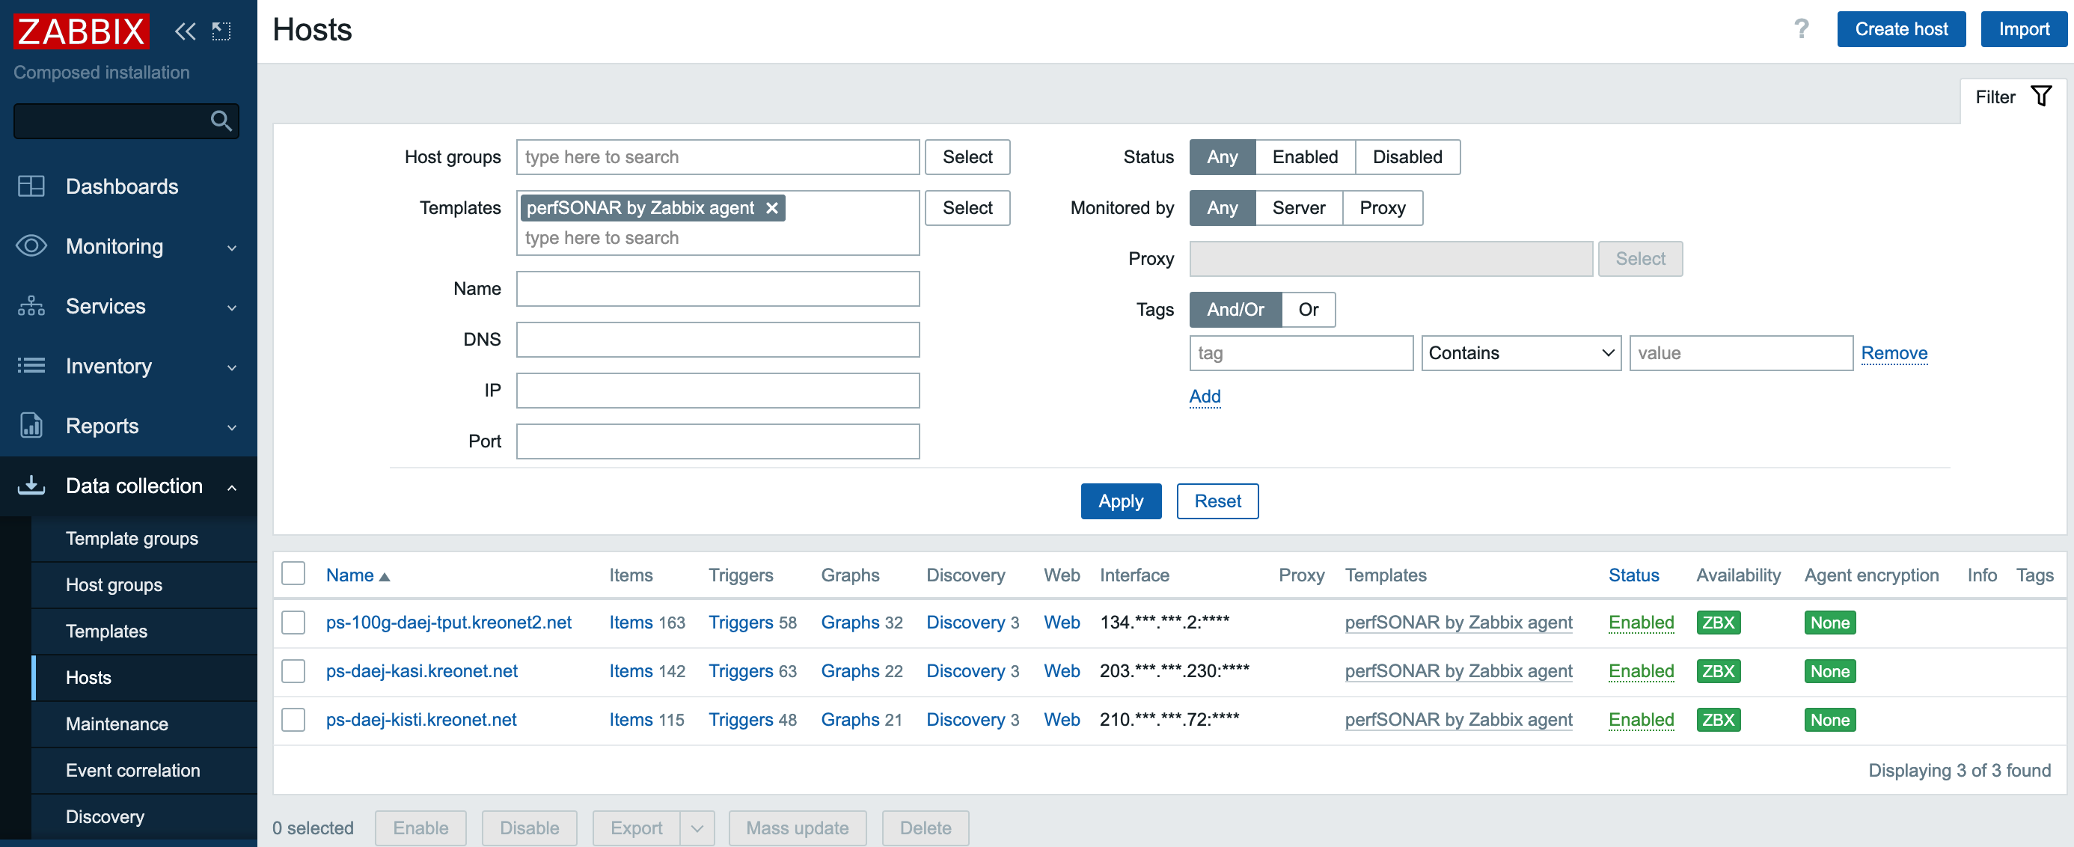Check the ps-daej-kisti.kreonet.net row checkbox
This screenshot has height=847, width=2074.
293,719
